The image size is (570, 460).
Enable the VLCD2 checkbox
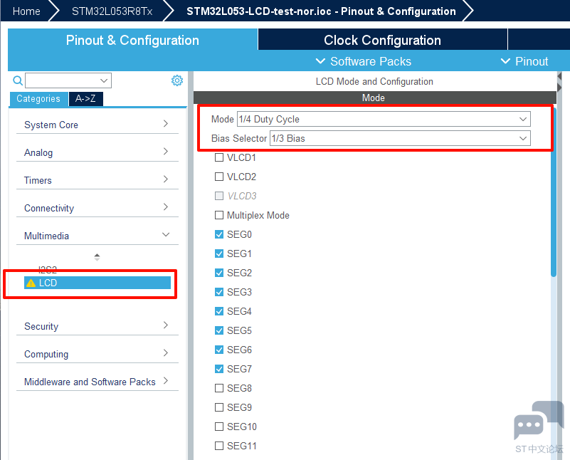click(219, 177)
